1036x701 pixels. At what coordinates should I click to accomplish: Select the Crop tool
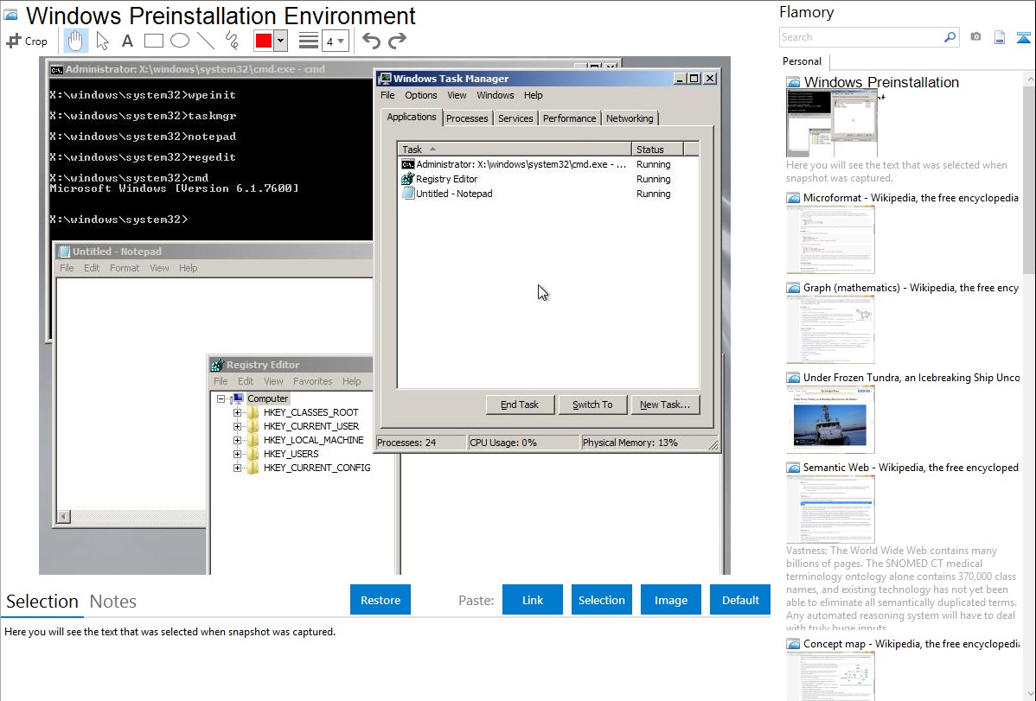pyautogui.click(x=27, y=41)
